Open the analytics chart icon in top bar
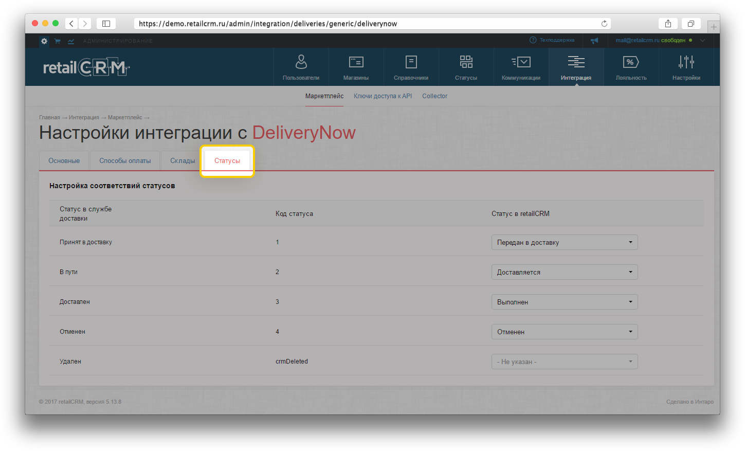Screen dimensions: 745x451 pyautogui.click(x=71, y=41)
